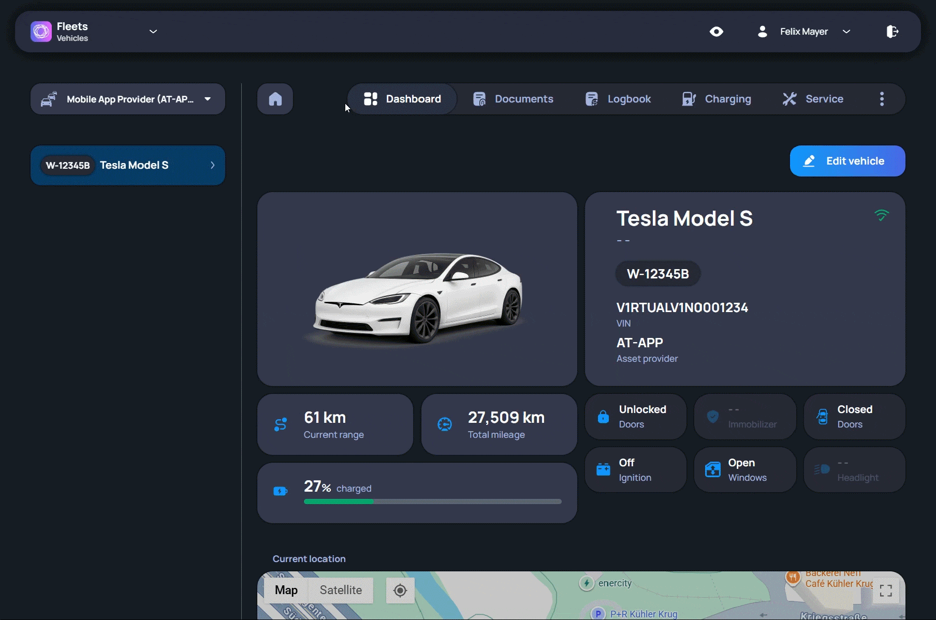Expand the Fleets Vehicles module dropdown

(153, 32)
